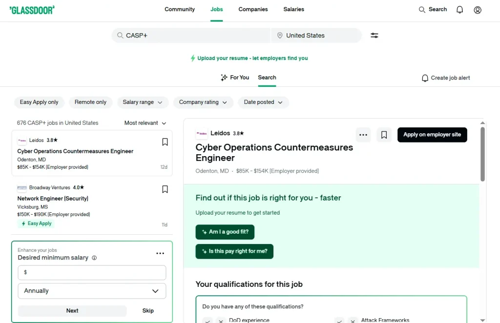This screenshot has height=323, width=500.
Task: Expand the Salary range filter
Action: (x=143, y=102)
